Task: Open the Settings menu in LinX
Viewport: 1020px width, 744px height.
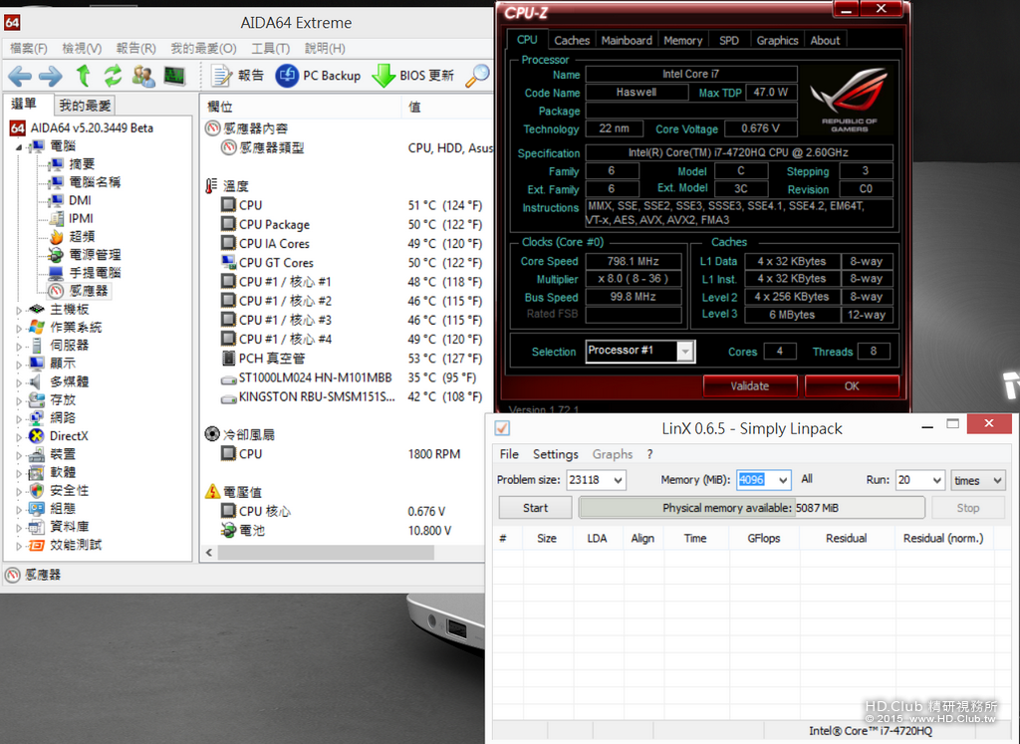Action: click(556, 454)
